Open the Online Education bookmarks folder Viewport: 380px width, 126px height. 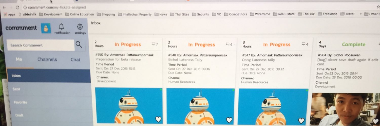[x=80, y=14]
